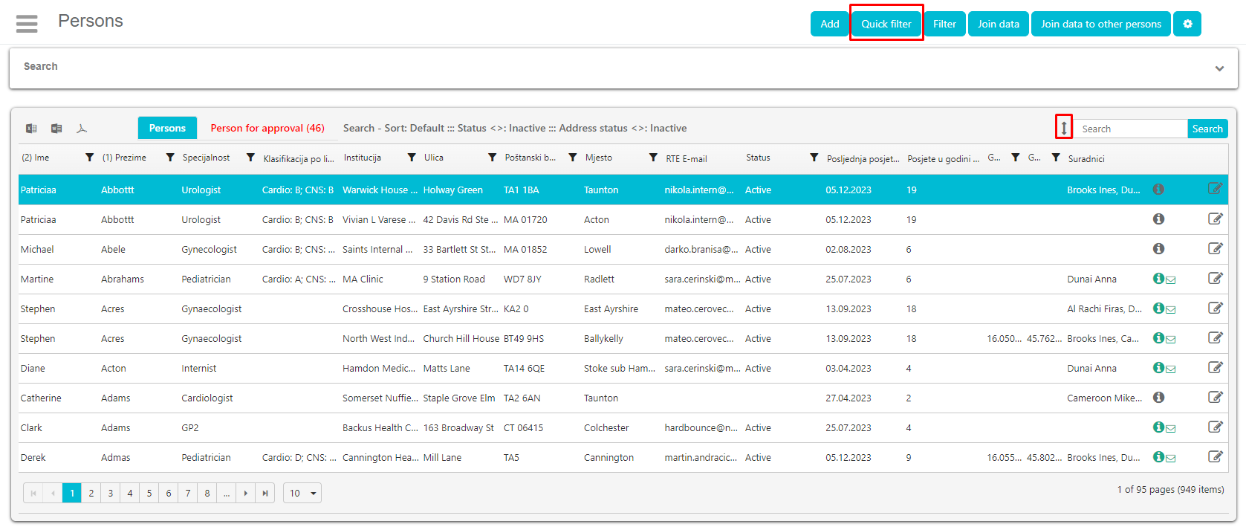Switch to Person for approval tab
The width and height of the screenshot is (1246, 527).
267,128
